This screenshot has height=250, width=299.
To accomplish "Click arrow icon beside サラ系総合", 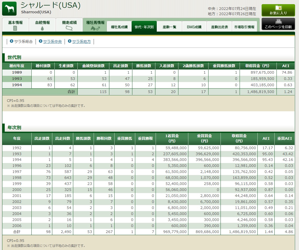I will click(x=12, y=41).
